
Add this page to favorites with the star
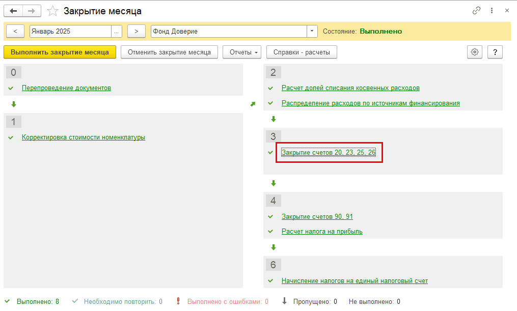click(52, 11)
